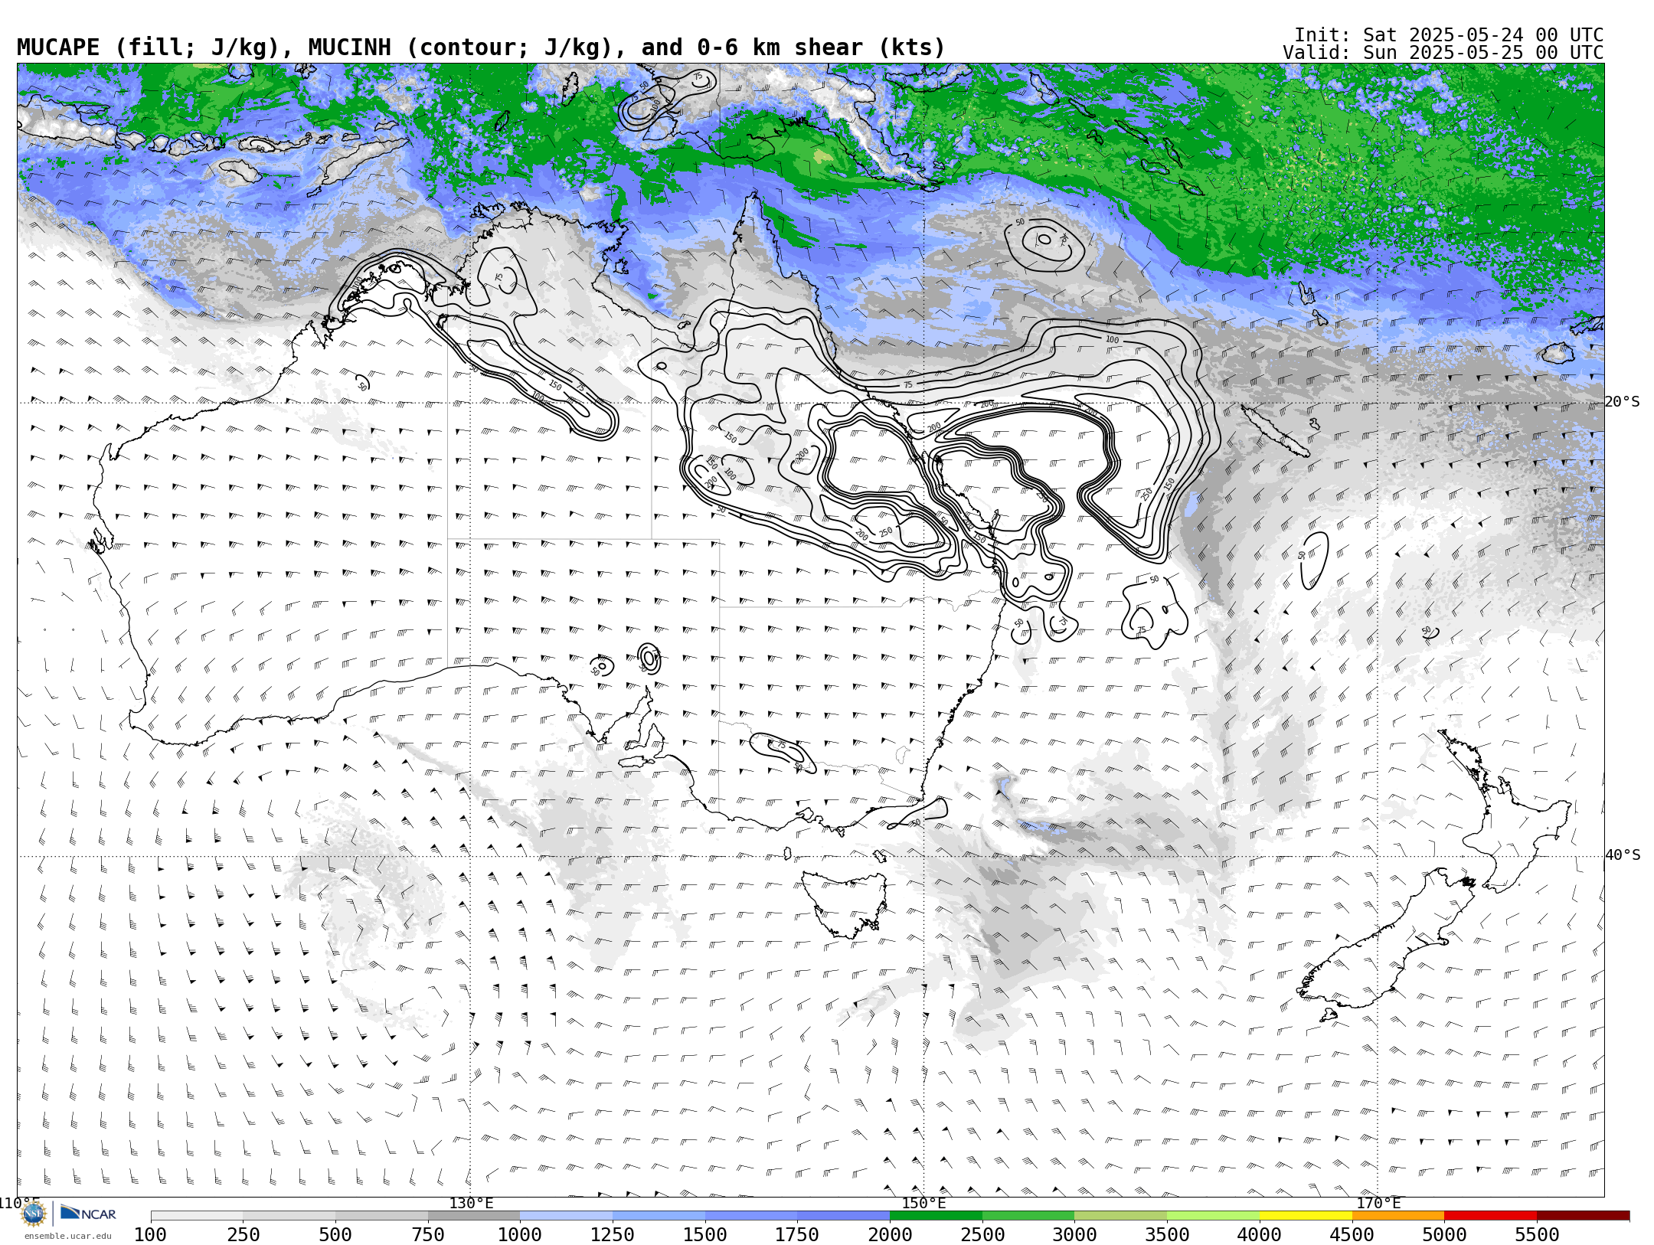The width and height of the screenshot is (1654, 1245).
Task: Click the colorbar label 5000
Action: pos(1444,1235)
